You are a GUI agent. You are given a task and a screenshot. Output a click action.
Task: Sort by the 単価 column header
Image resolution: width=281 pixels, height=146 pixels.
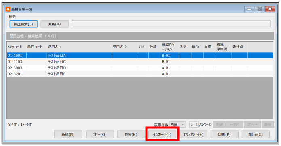[x=209, y=47]
